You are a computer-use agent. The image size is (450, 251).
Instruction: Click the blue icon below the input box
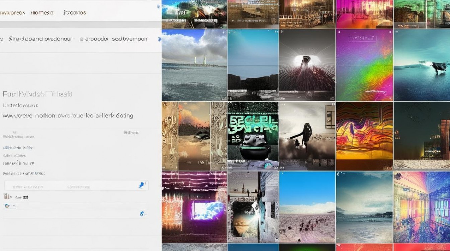[x=142, y=213]
